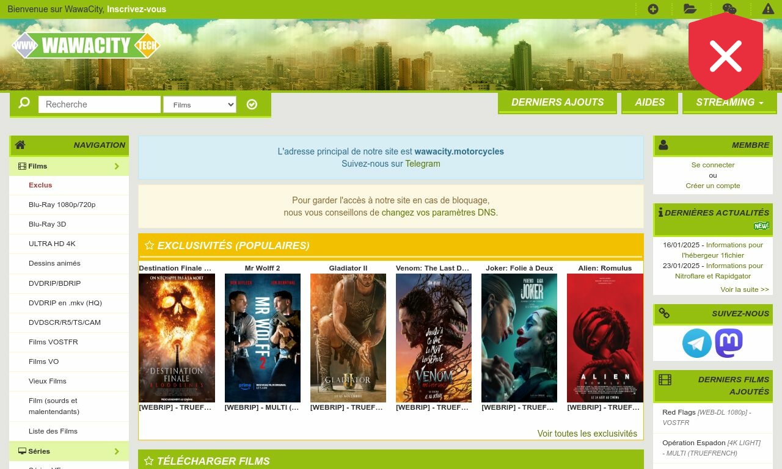
Task: Open Liste des Films
Action: (x=53, y=431)
